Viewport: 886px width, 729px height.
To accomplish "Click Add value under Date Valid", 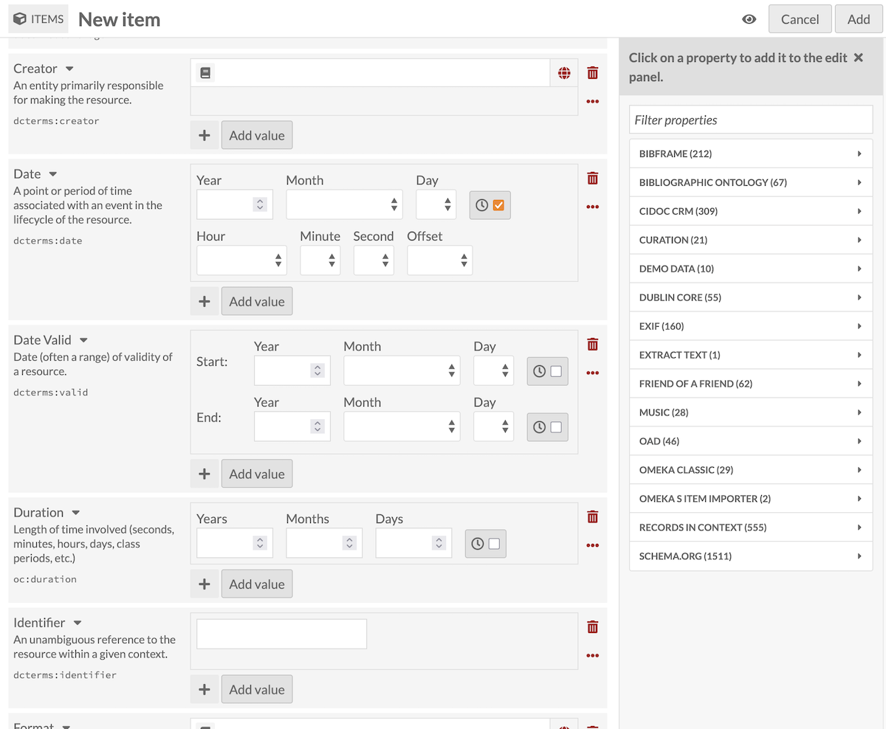I will pos(257,474).
